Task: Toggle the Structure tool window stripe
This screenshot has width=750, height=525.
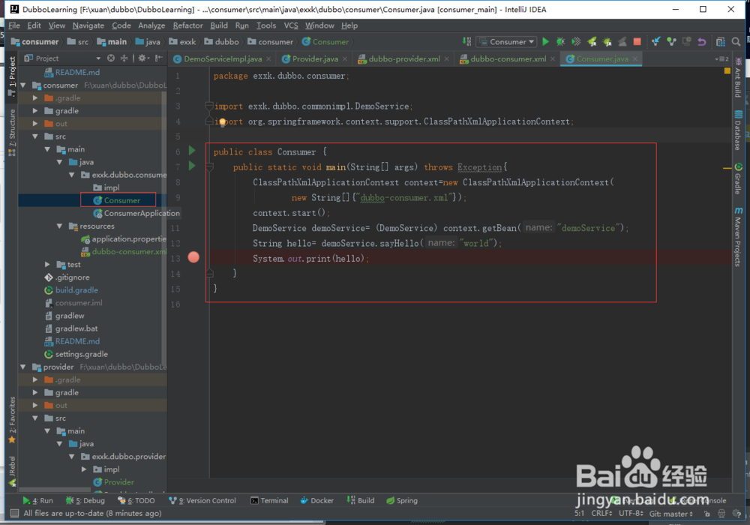Action: [12, 133]
